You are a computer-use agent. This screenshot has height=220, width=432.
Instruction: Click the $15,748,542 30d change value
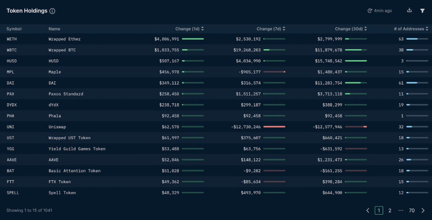tap(328, 61)
